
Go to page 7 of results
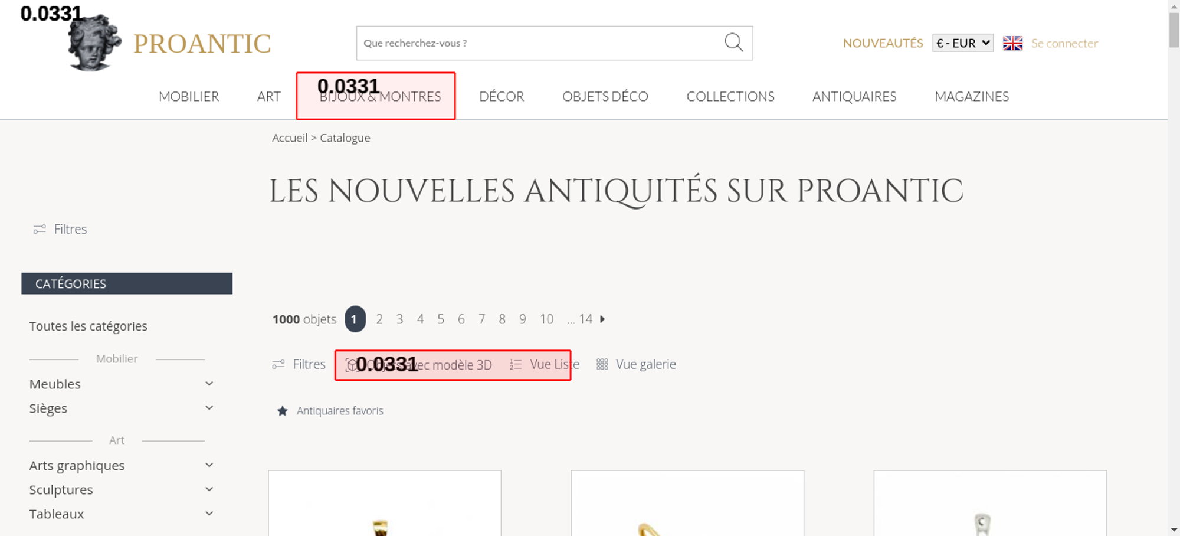pyautogui.click(x=481, y=319)
